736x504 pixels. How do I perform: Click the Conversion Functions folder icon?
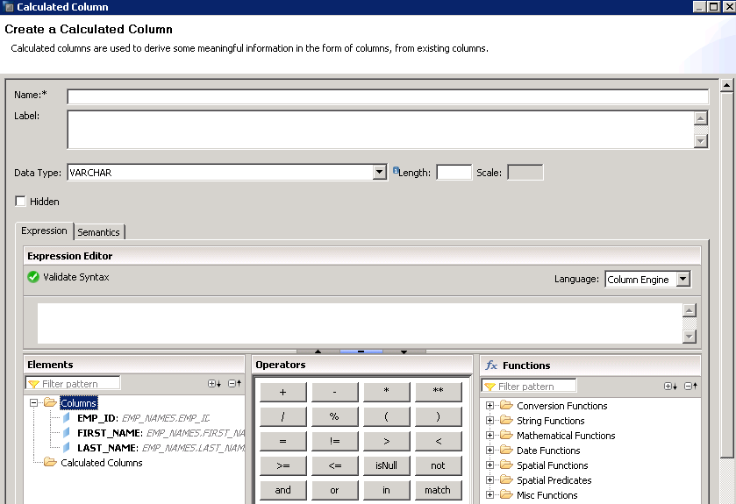tap(506, 405)
